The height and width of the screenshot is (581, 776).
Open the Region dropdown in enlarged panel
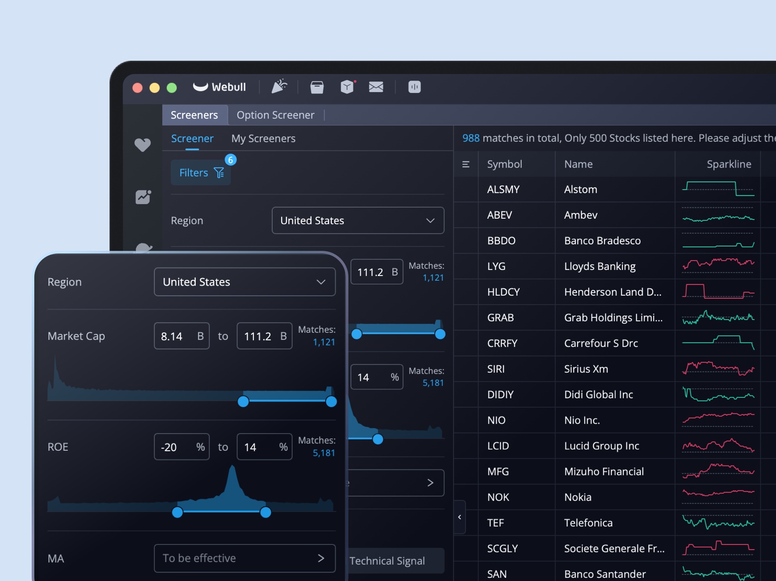pos(245,282)
